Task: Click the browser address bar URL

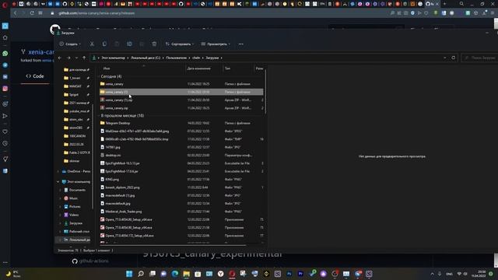Action: [x=96, y=13]
